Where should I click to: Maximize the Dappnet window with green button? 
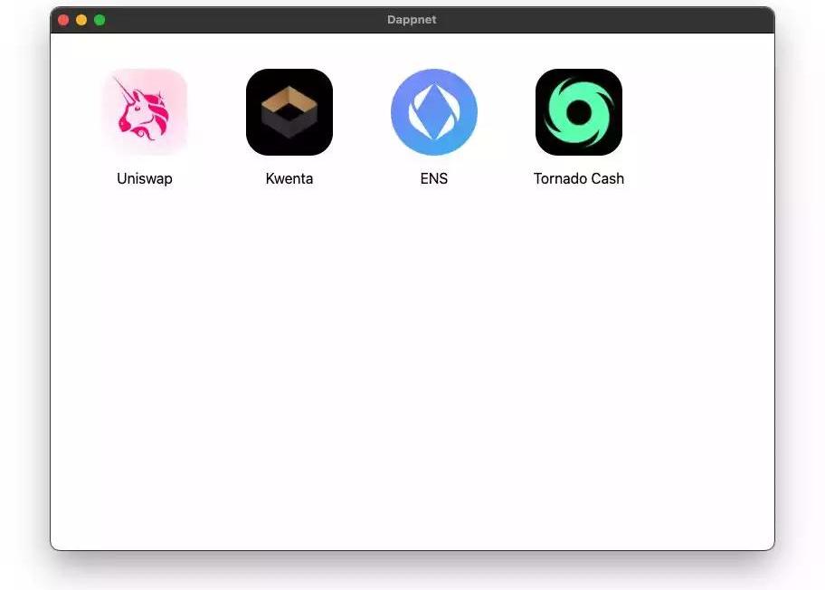click(100, 20)
